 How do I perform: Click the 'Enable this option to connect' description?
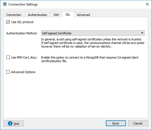[90, 59]
